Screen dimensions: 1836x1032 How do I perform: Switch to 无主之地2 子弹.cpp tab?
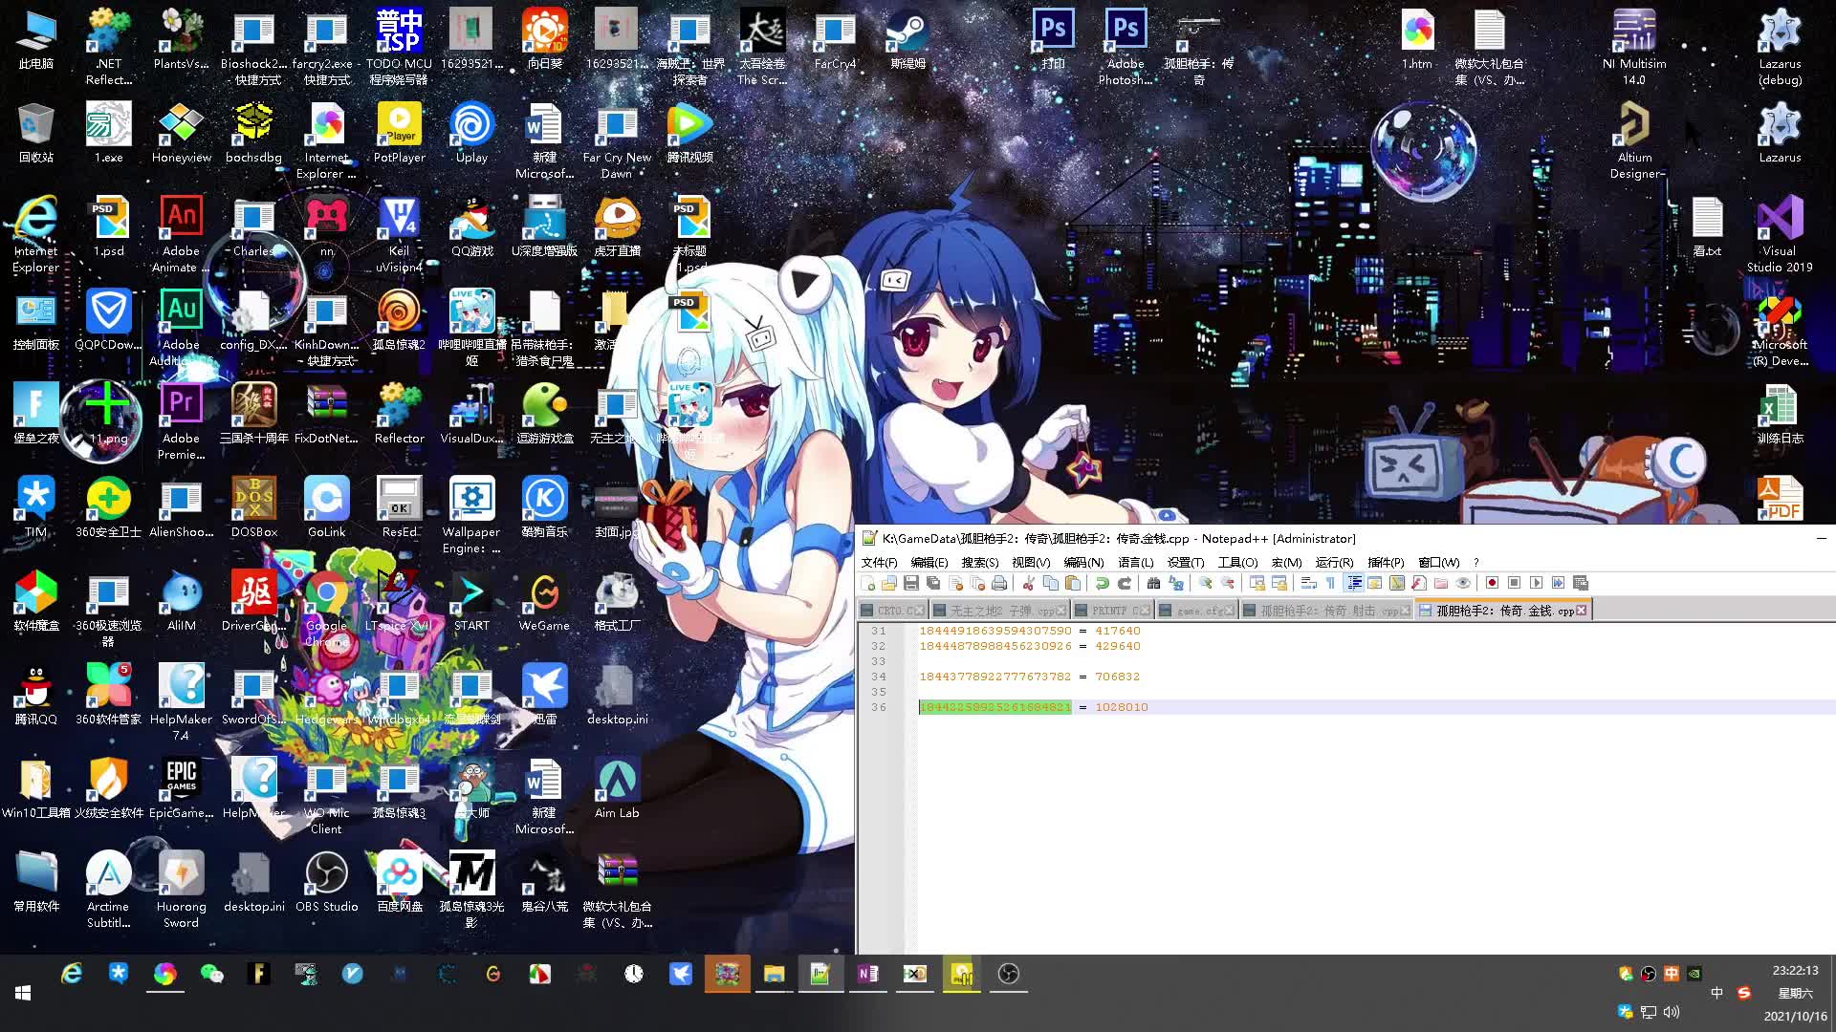(x=1002, y=611)
